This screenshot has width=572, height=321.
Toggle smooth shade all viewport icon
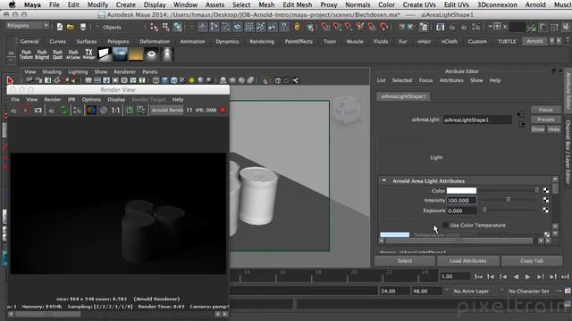point(164,80)
